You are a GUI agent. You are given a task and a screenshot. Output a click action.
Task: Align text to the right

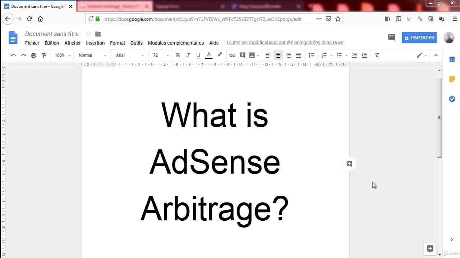288,55
